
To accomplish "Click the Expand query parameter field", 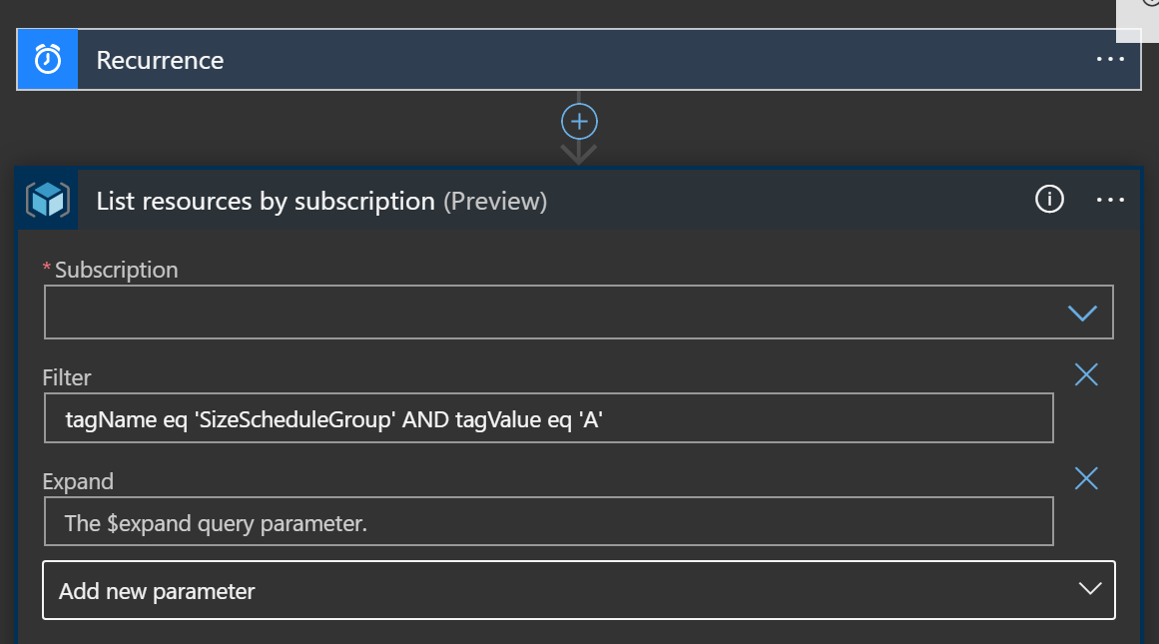I will coord(549,521).
